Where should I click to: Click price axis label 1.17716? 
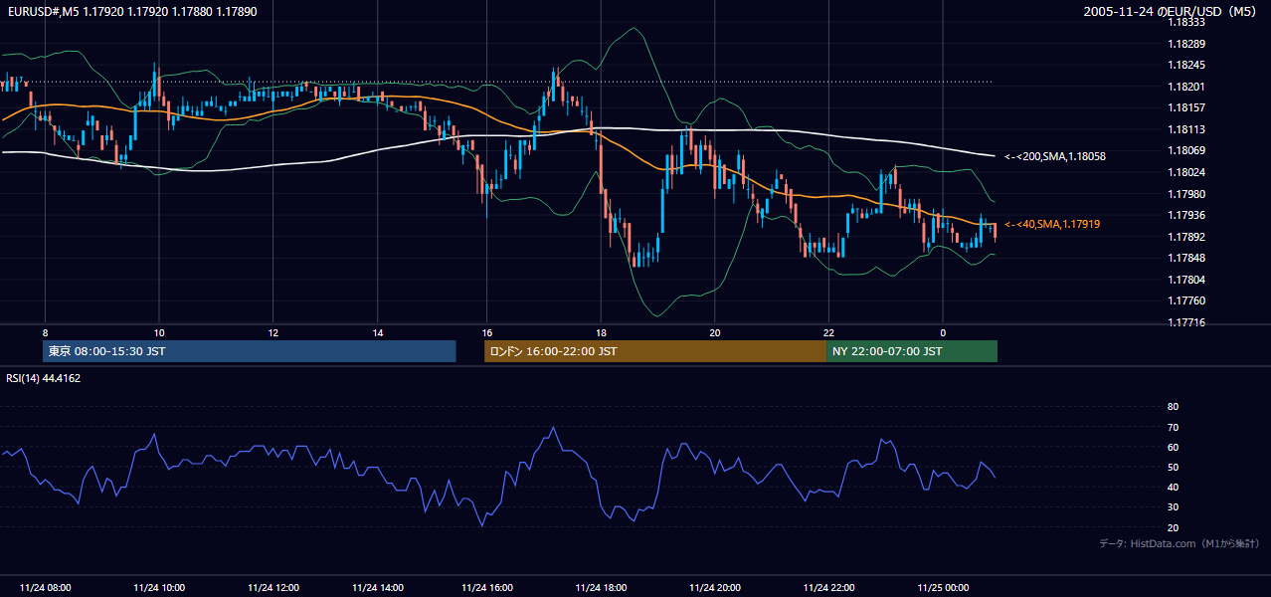point(1187,322)
